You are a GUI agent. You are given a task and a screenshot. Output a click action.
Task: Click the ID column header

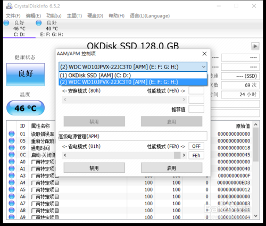[x=22, y=126]
